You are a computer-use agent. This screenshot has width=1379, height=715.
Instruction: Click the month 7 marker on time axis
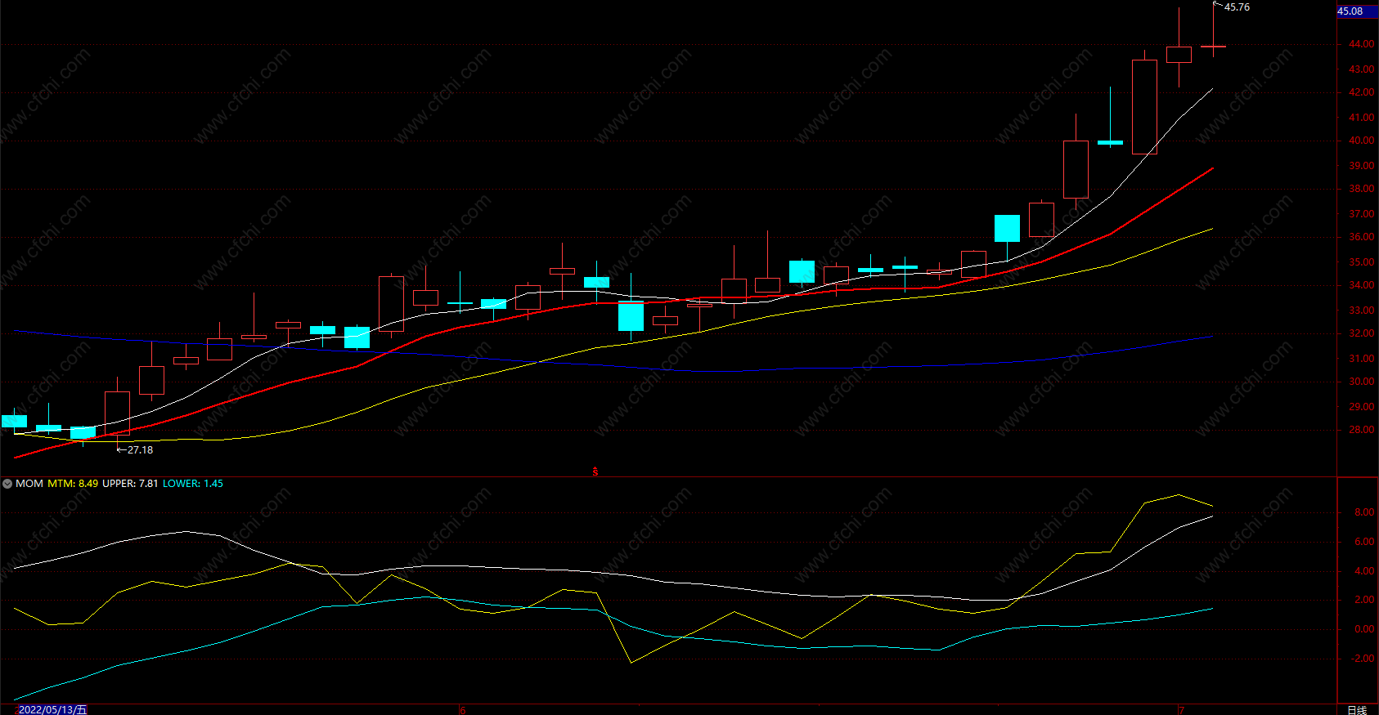tap(1181, 710)
